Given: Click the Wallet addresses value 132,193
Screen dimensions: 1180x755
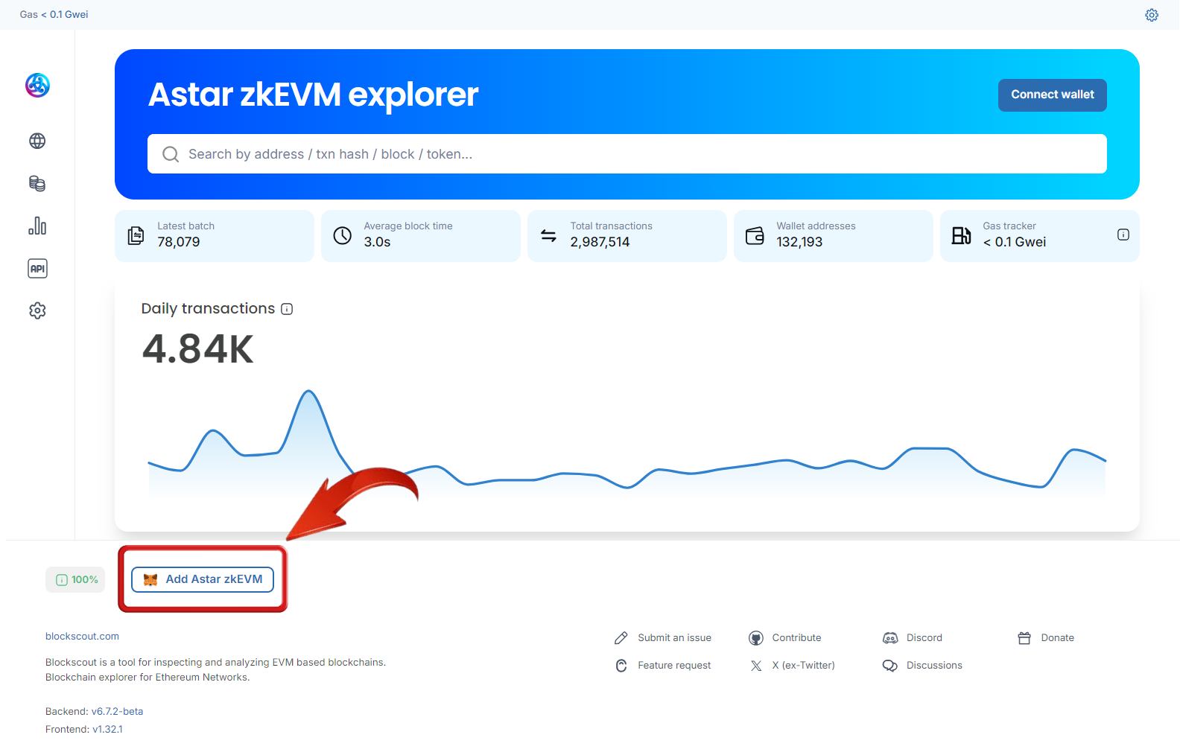Looking at the screenshot, I should (799, 242).
